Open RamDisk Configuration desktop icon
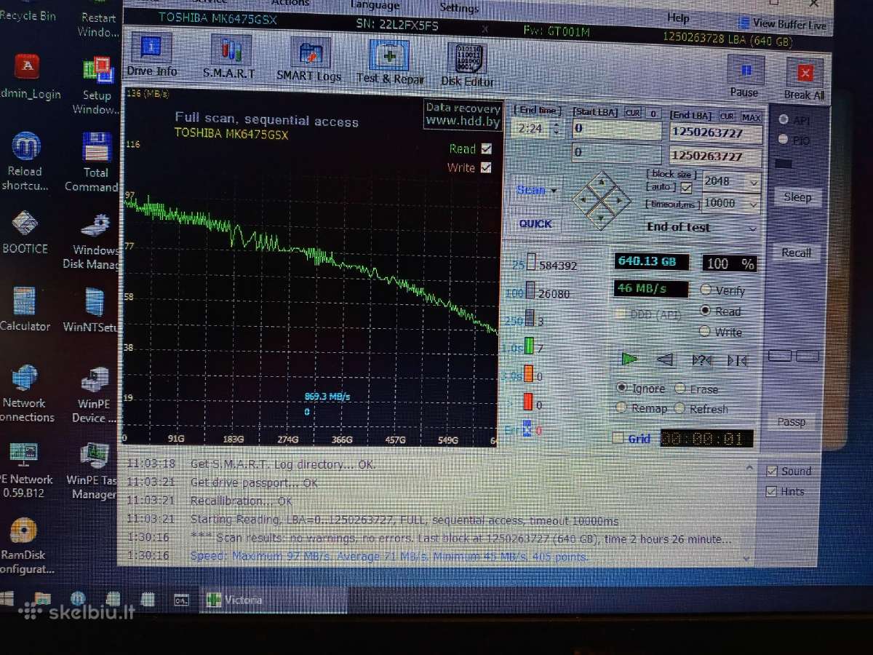 point(25,546)
